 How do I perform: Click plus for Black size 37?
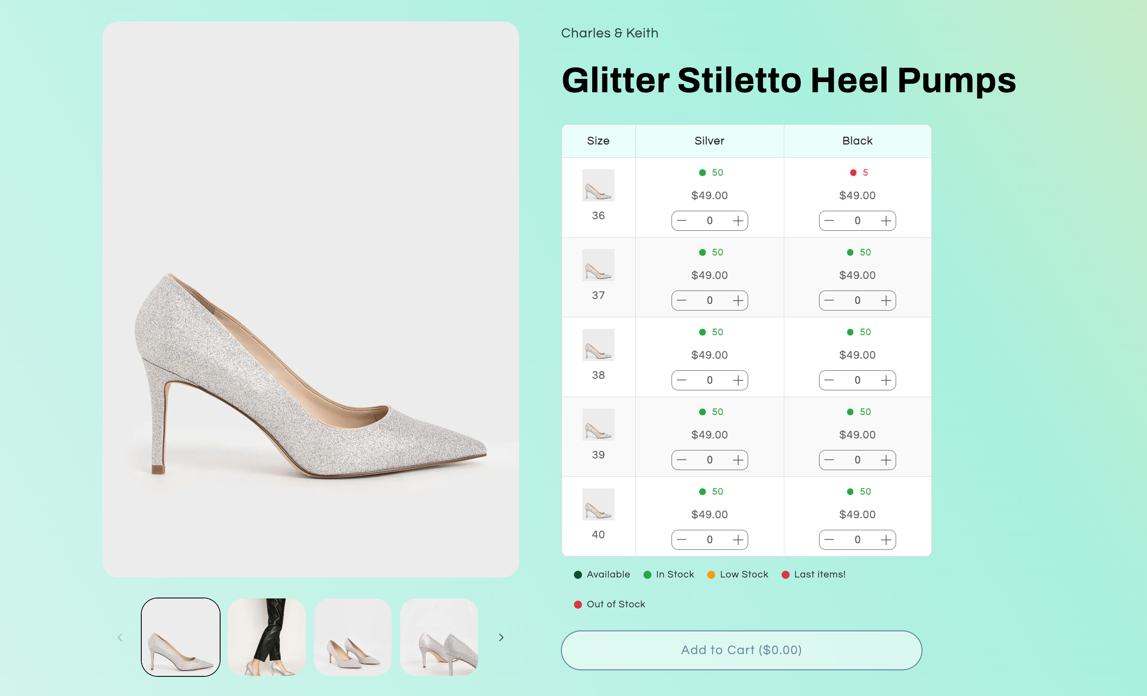point(886,300)
